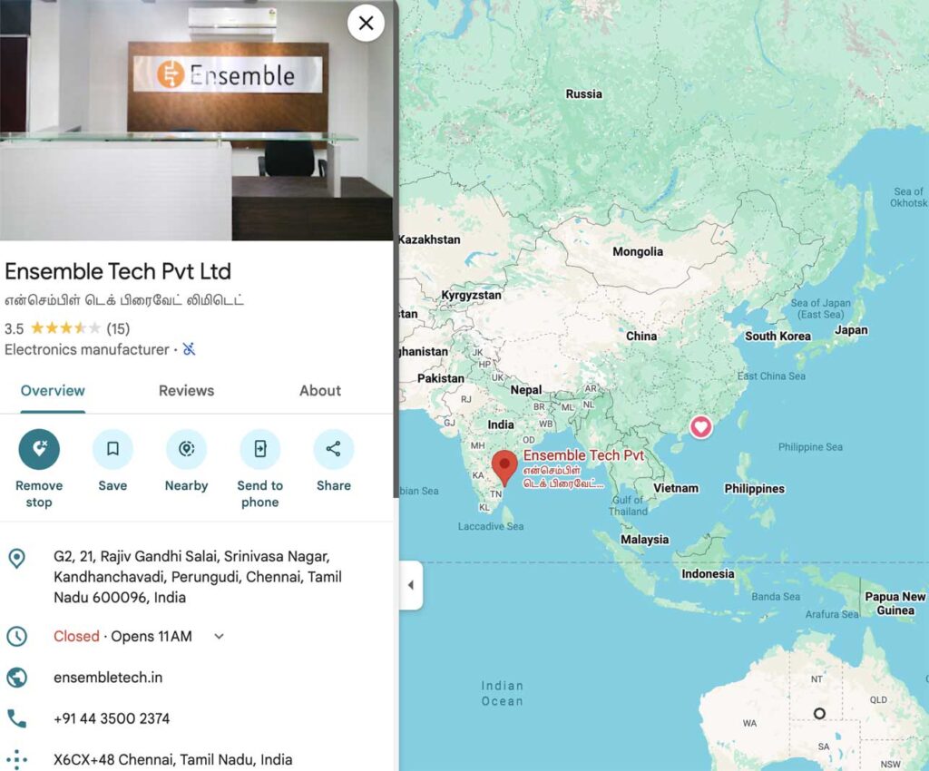Collapse the side panel with arrow tab
Image resolution: width=929 pixels, height=771 pixels.
pyautogui.click(x=411, y=585)
